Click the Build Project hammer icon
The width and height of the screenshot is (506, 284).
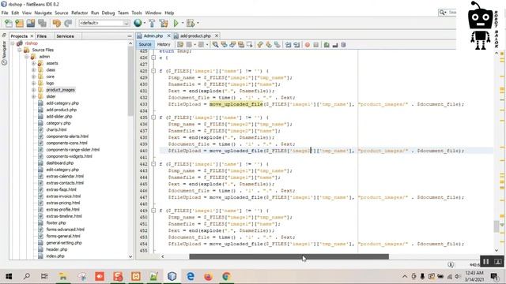coord(152,23)
